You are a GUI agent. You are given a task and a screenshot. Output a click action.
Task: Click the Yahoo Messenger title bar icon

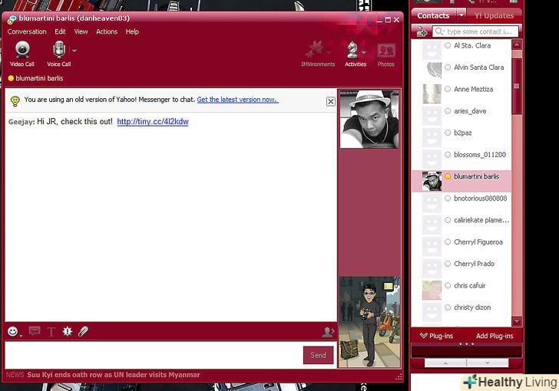point(12,19)
